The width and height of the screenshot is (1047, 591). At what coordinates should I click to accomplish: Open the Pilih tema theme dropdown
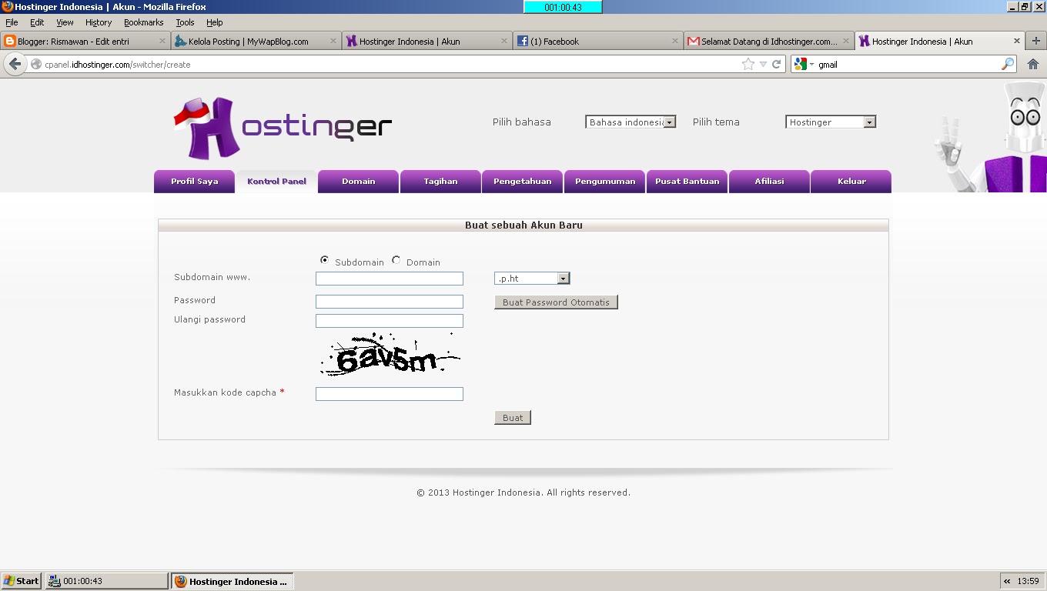tap(831, 122)
